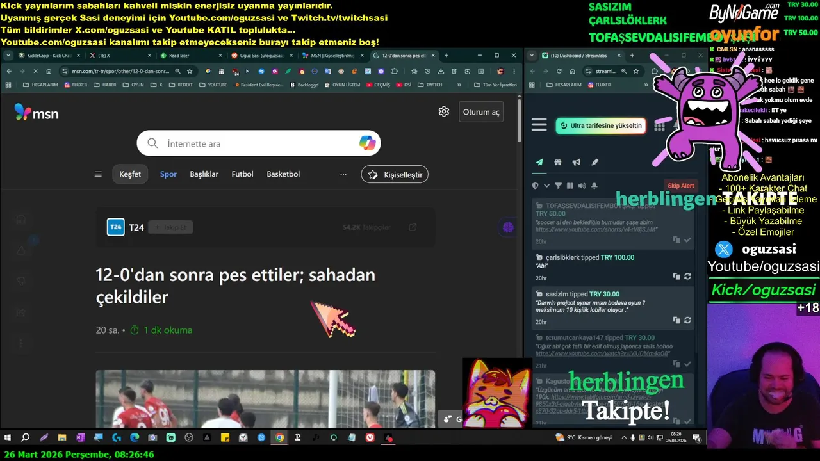Click the weather widget in the taskbar
This screenshot has height=461, width=820.
tap(584, 437)
